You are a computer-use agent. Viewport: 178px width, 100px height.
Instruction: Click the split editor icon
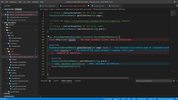click(x=177, y=6)
